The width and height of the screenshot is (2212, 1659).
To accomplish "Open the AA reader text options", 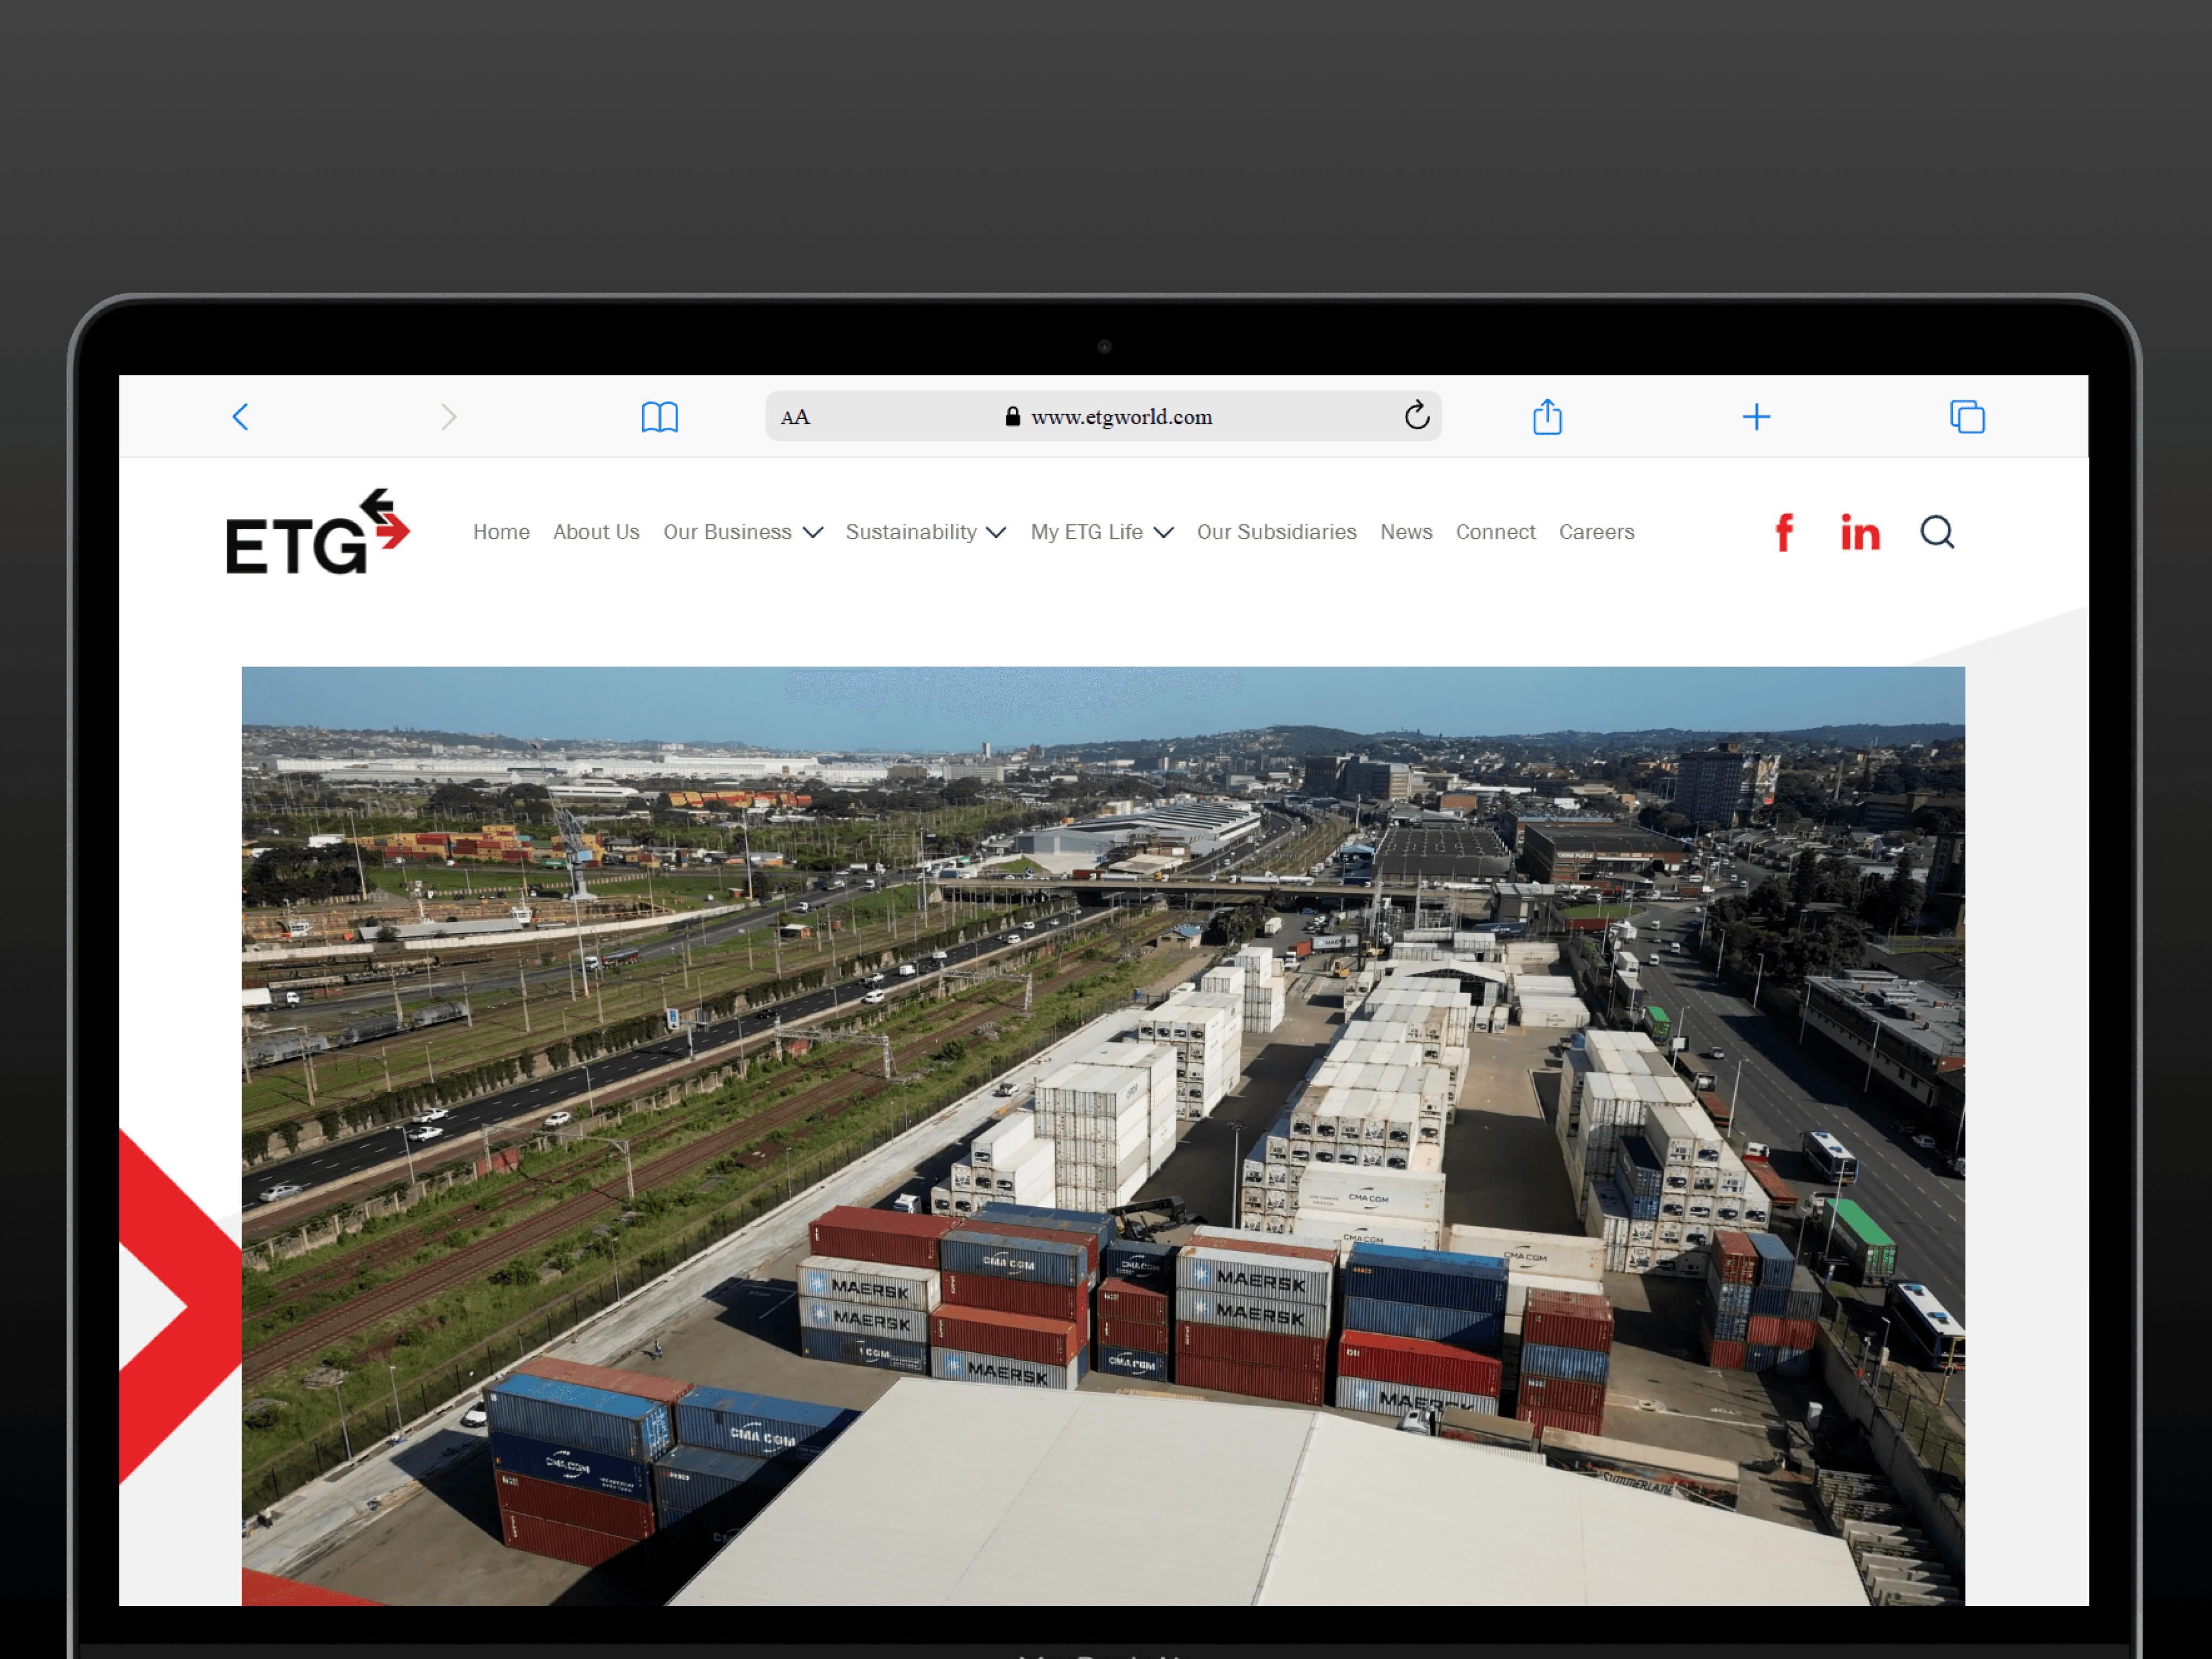I will (x=795, y=418).
